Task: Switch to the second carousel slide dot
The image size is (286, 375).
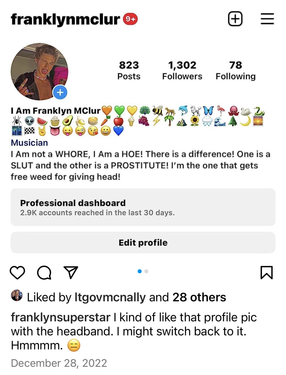Action: (x=147, y=271)
